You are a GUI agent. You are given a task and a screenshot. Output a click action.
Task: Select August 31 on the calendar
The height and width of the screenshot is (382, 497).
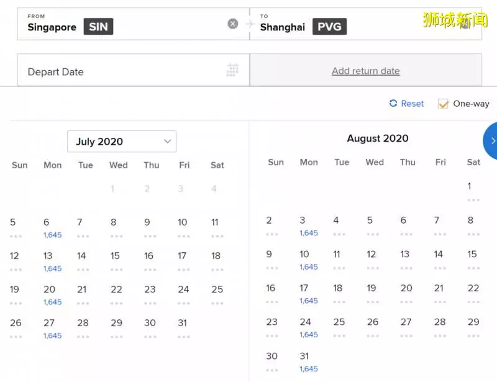tap(308, 362)
